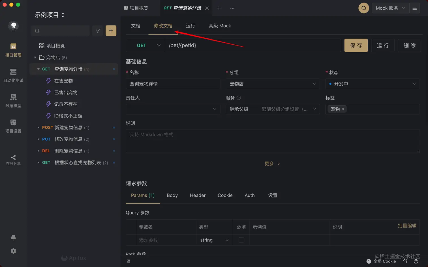Open 项目概览 in the tree
Viewport: 428px width, 267px height.
(52, 46)
